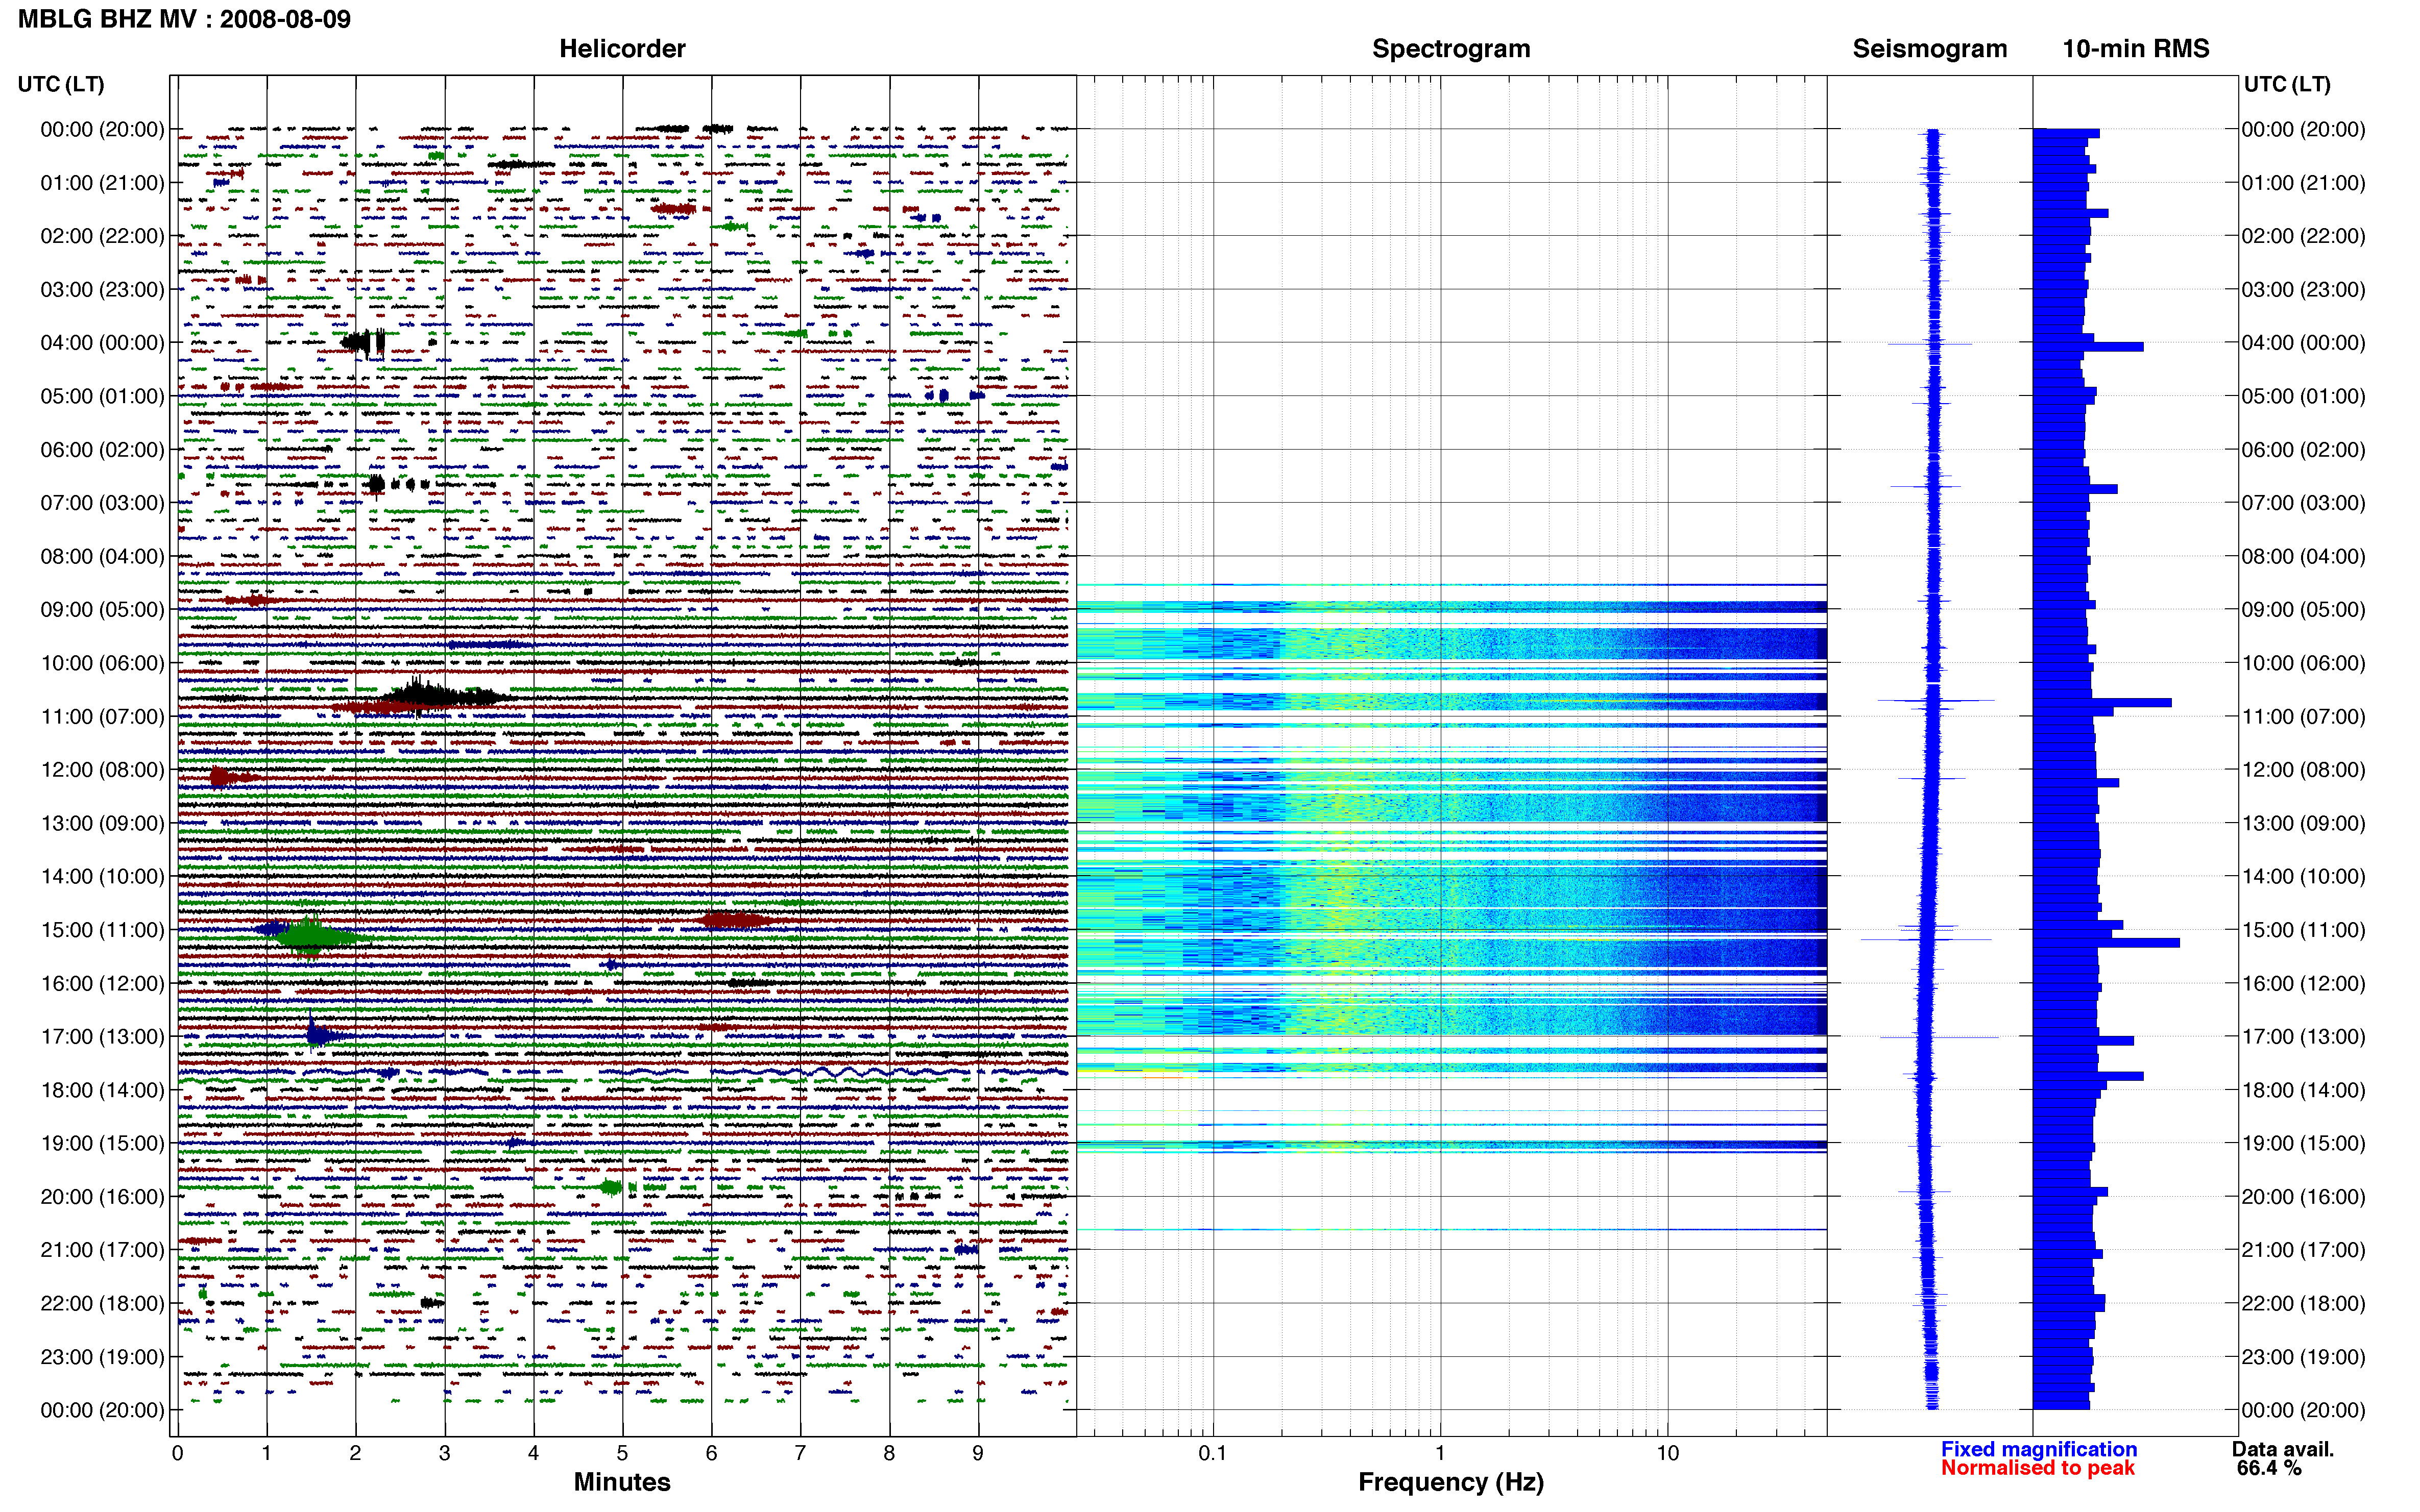Click the 10 Hz frequency tick label
The image size is (2420, 1512).
pos(1667,1453)
